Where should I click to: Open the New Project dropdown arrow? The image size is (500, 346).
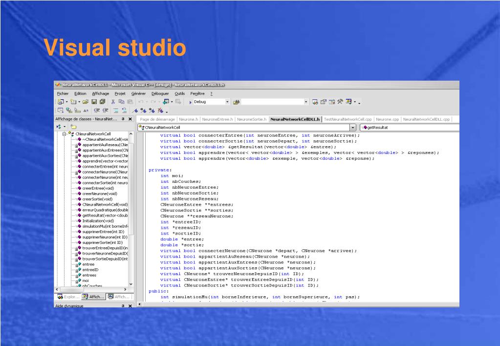coord(66,102)
